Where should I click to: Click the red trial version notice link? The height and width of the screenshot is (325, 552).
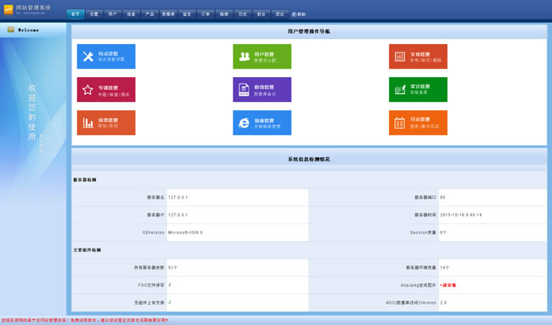pos(84,321)
